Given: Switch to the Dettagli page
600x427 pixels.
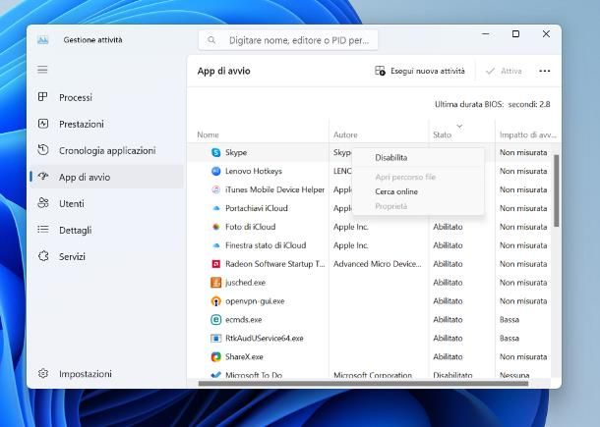Looking at the screenshot, I should pos(107,230).
